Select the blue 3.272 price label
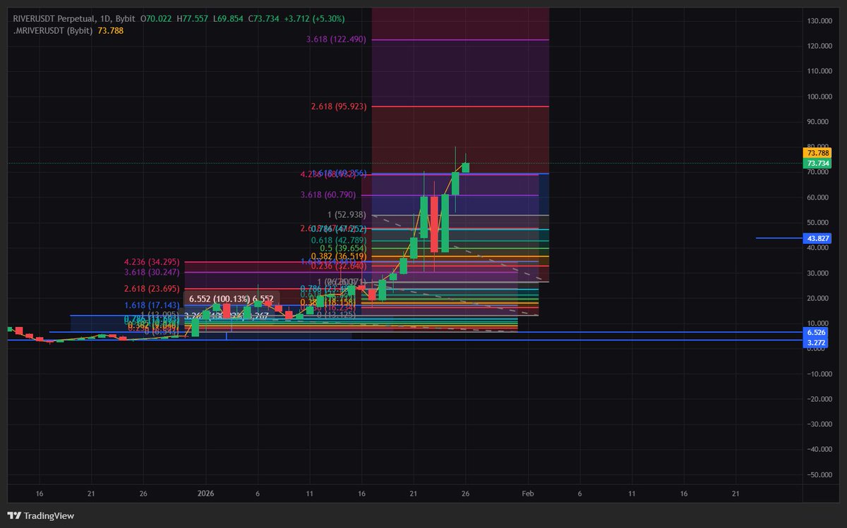The image size is (847, 528). click(817, 342)
